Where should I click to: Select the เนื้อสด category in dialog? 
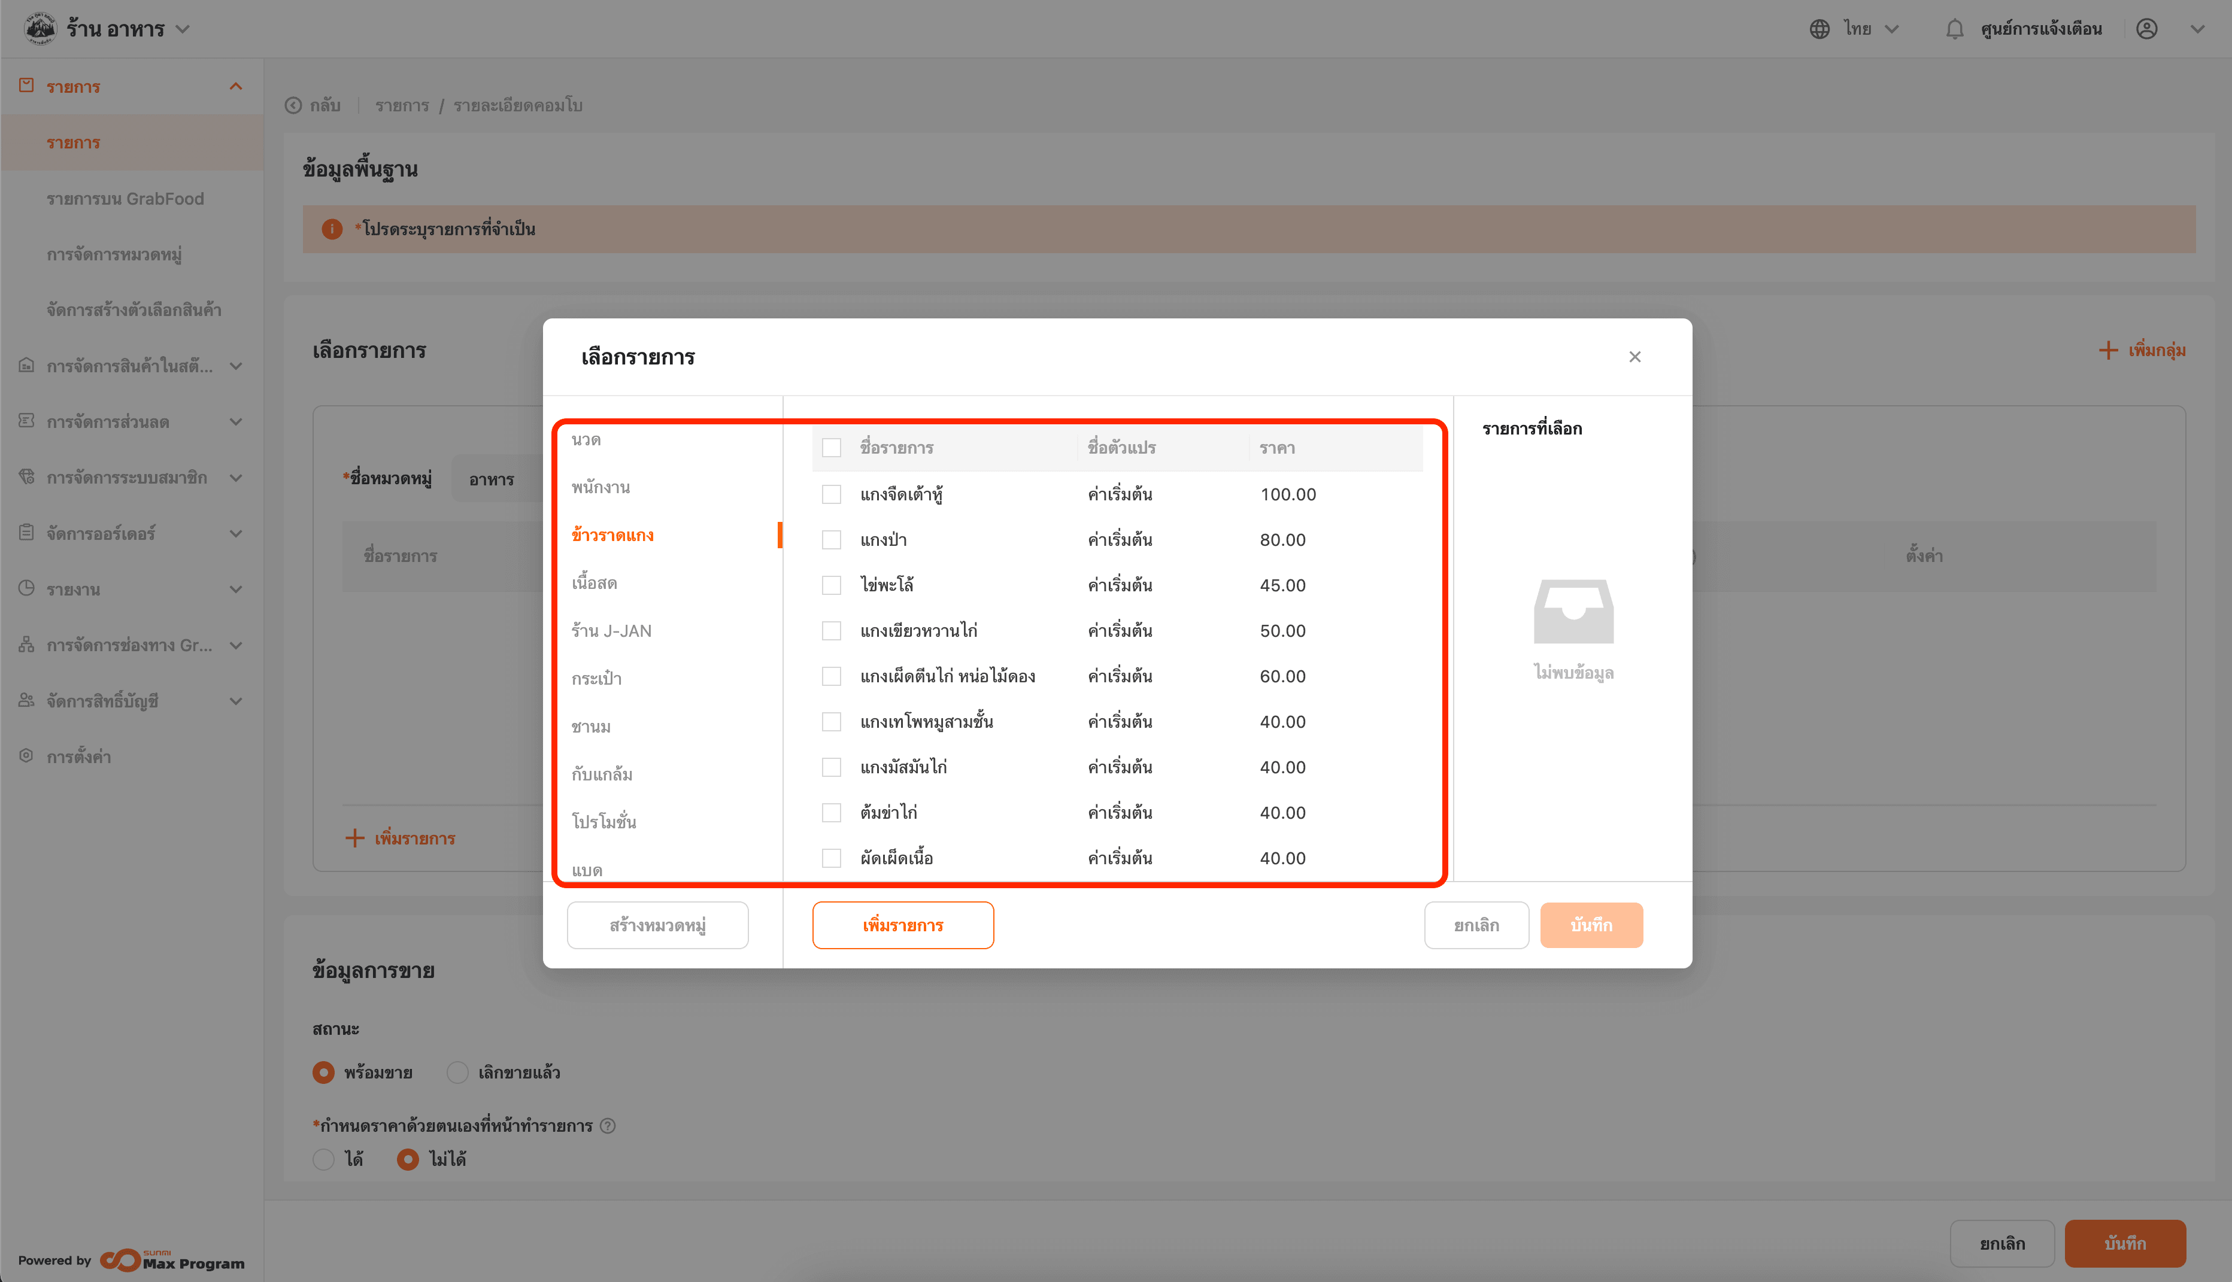pyautogui.click(x=594, y=583)
